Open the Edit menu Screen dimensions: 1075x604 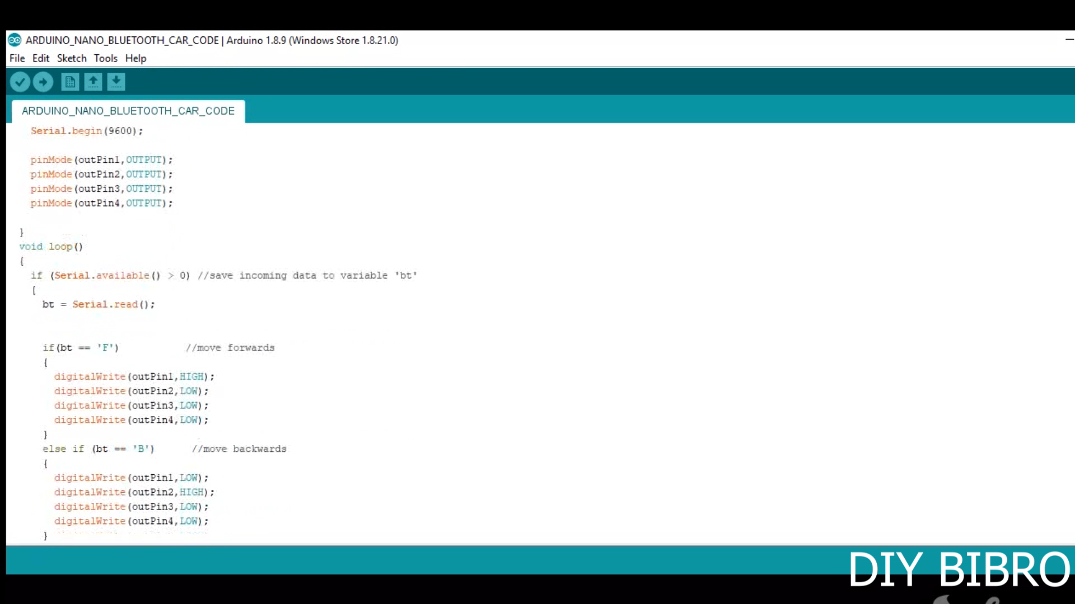click(40, 58)
